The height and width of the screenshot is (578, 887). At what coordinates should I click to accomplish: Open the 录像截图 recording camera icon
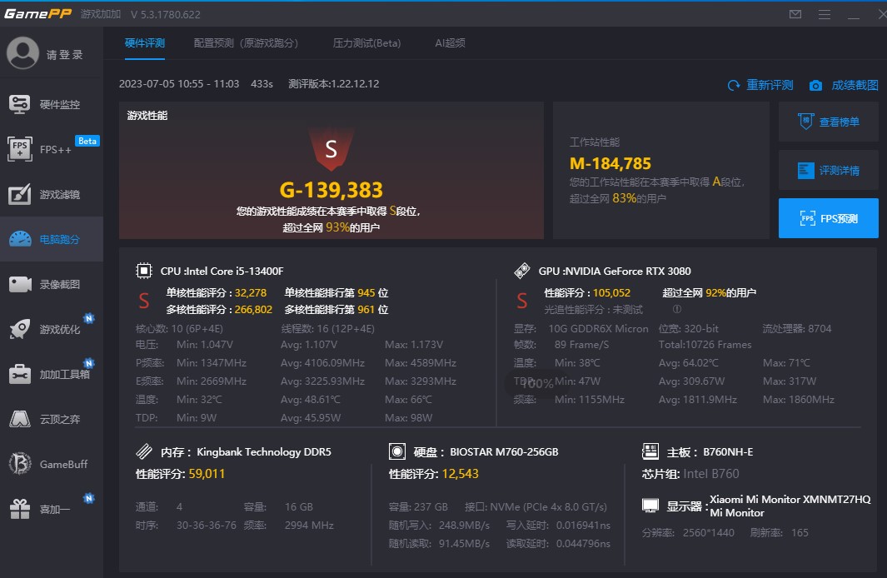click(x=20, y=285)
